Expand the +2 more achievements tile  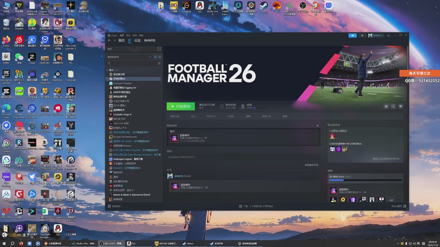(x=391, y=200)
